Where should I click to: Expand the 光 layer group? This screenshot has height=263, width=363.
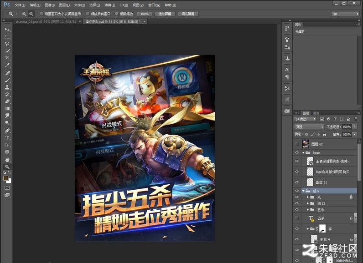point(308,197)
